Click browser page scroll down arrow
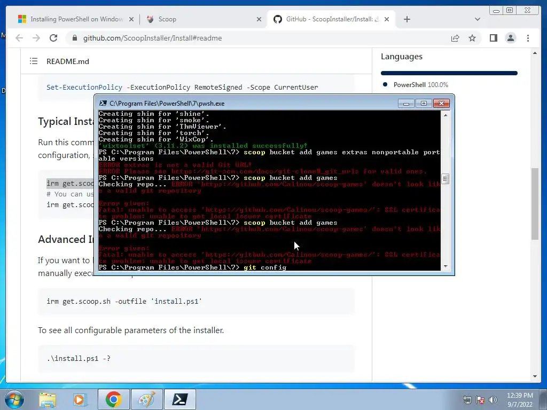 point(535,376)
